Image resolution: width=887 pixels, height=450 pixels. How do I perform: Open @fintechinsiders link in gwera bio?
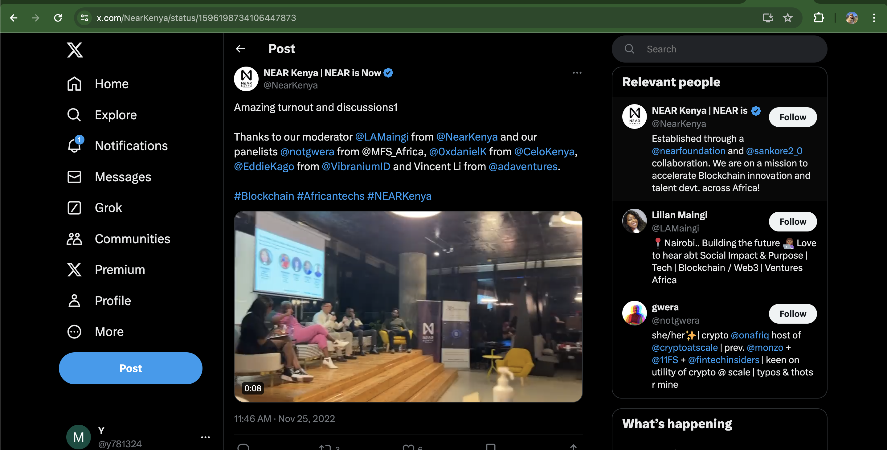(x=723, y=360)
